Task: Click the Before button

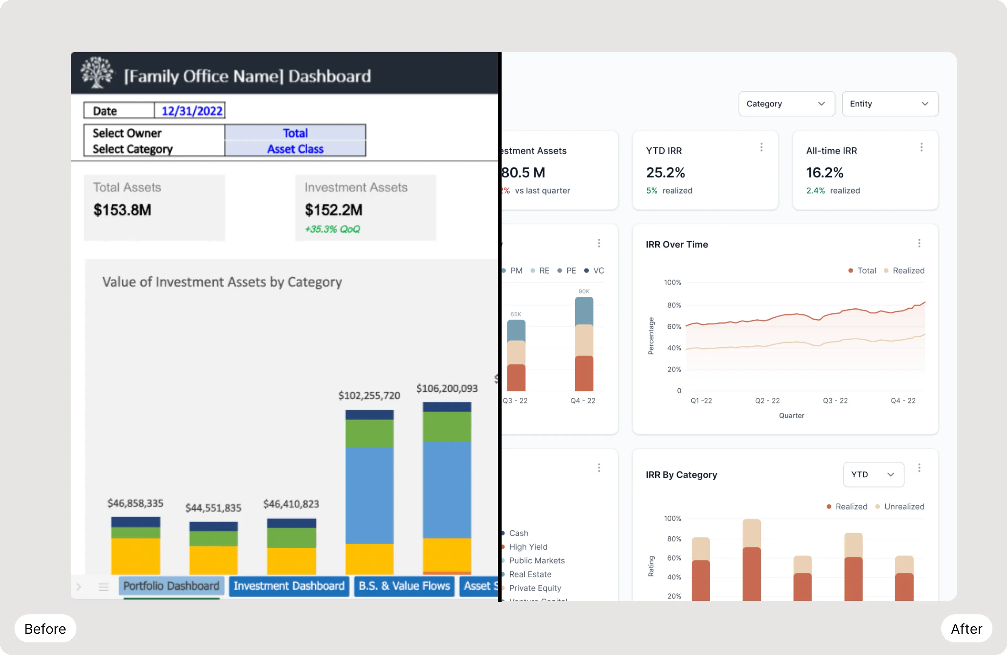Action: [x=45, y=629]
